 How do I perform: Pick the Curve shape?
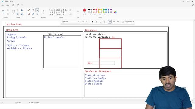[x=52, y=10]
